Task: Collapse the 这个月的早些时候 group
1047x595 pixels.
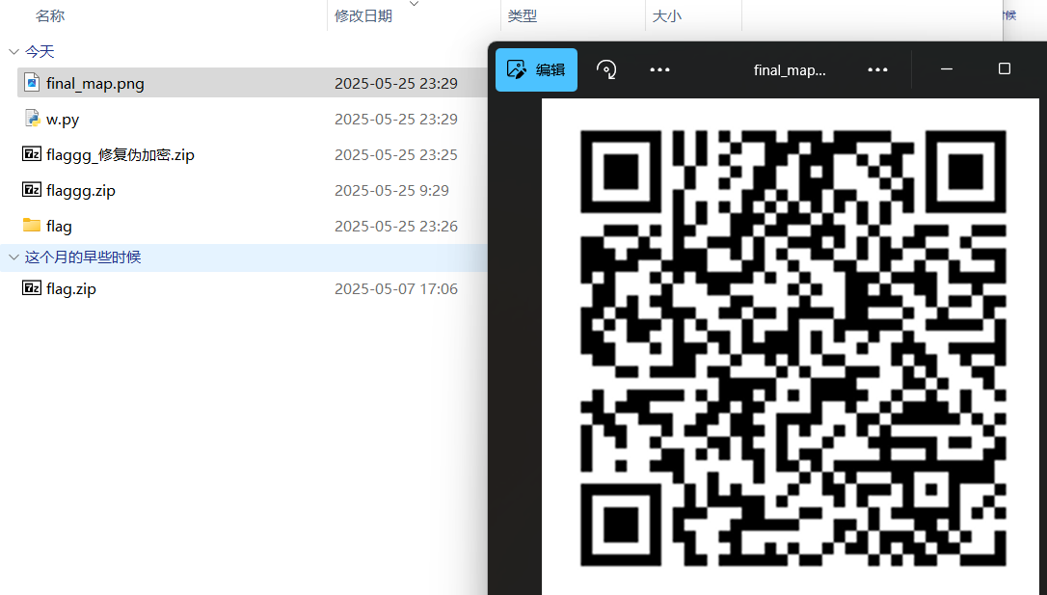Action: pos(13,257)
